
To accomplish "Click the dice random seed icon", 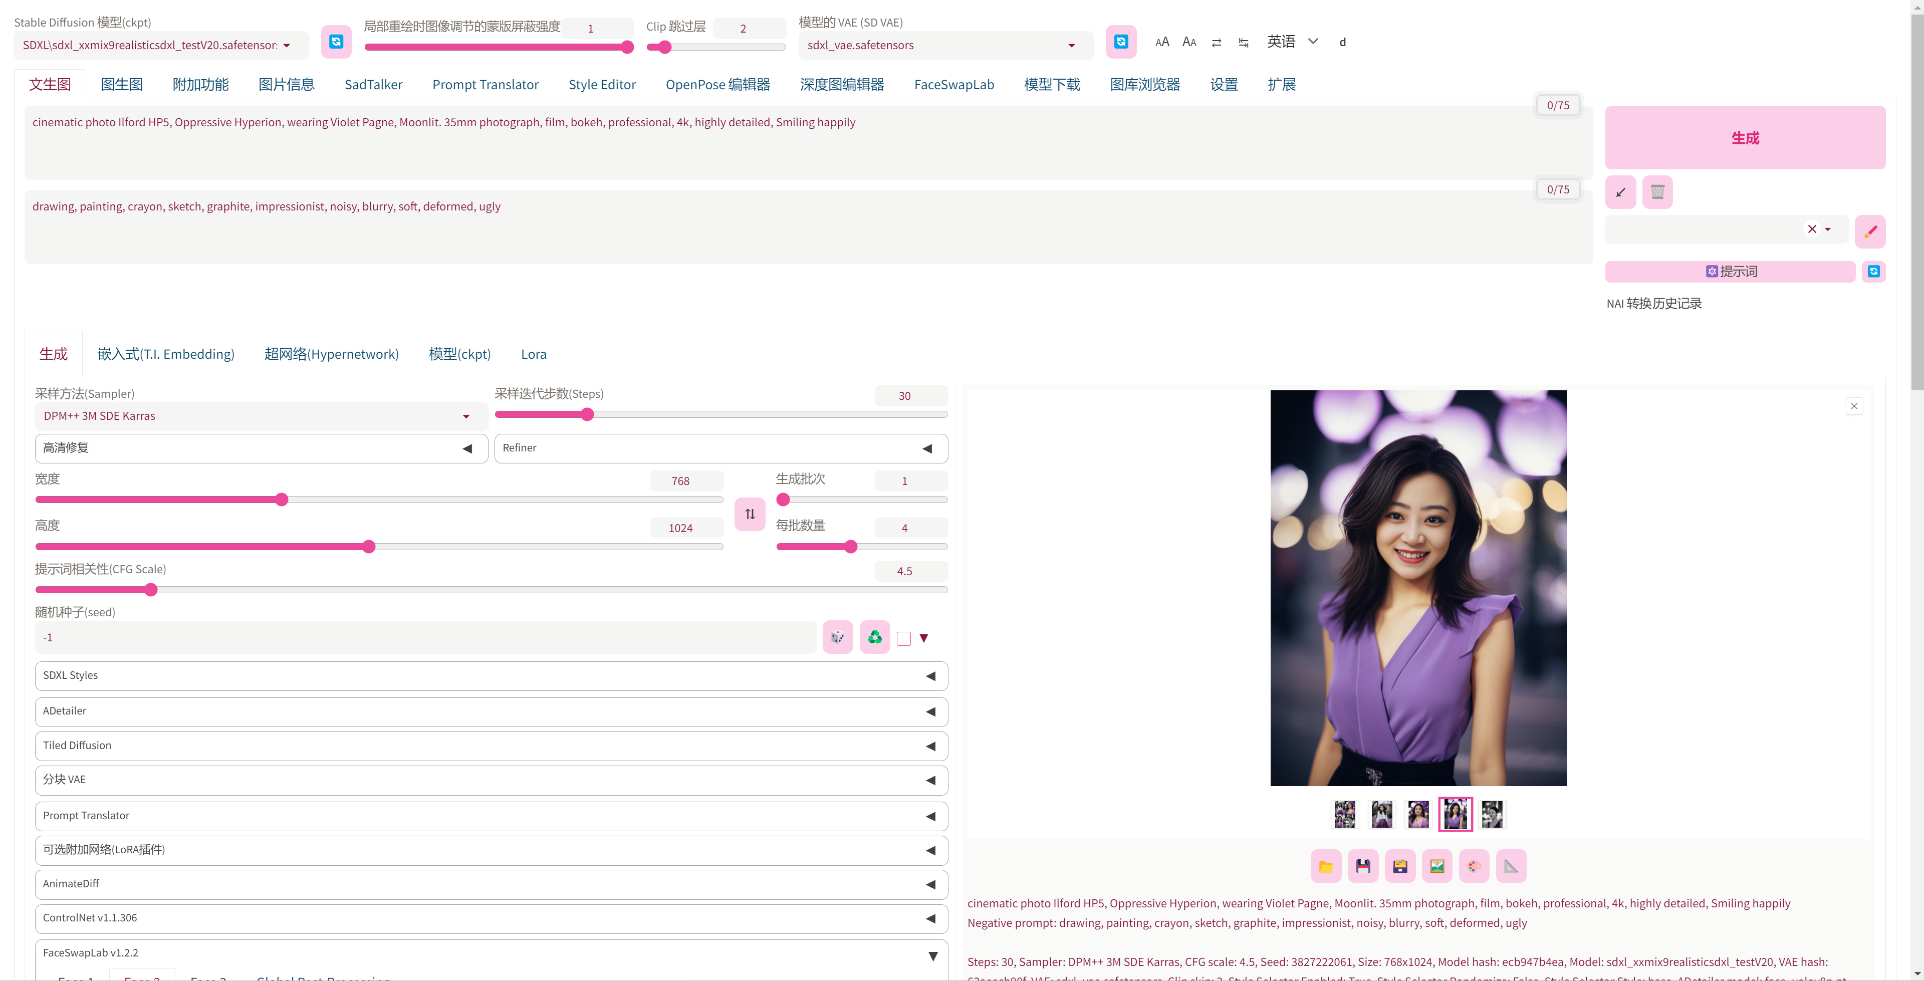I will point(837,637).
